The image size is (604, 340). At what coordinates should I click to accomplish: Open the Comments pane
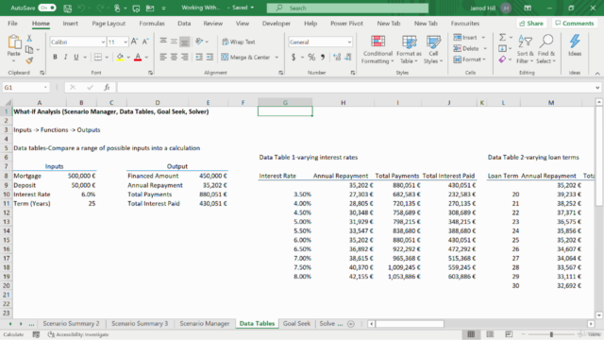click(575, 24)
